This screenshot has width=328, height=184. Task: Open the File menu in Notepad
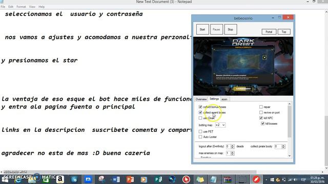(x=3, y=7)
